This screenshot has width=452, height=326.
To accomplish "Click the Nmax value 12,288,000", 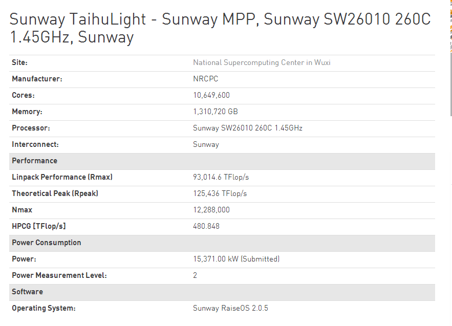I will pos(211,210).
